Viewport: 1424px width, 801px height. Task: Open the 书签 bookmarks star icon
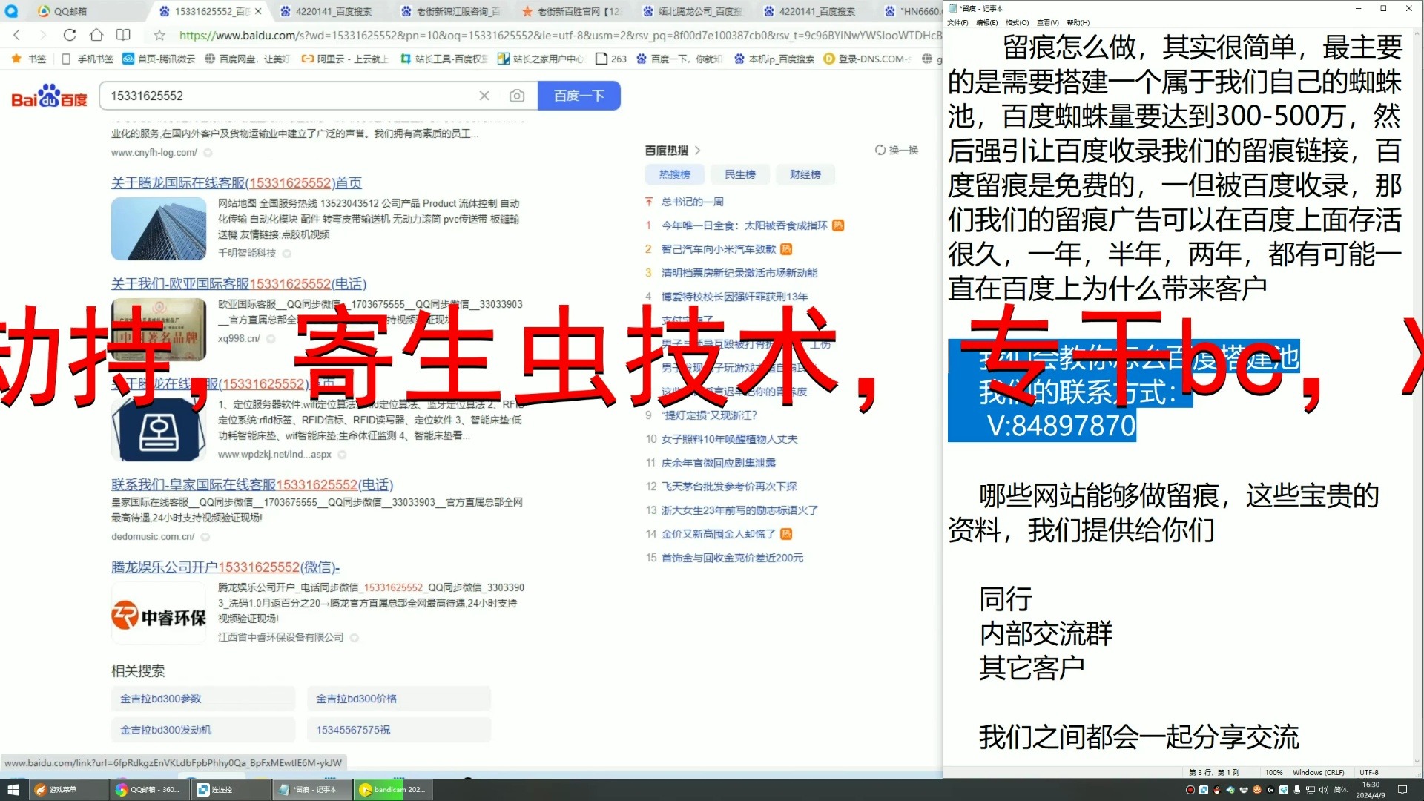(x=16, y=59)
